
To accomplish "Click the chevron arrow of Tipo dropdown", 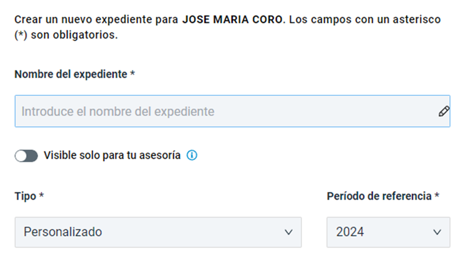I will [x=289, y=232].
